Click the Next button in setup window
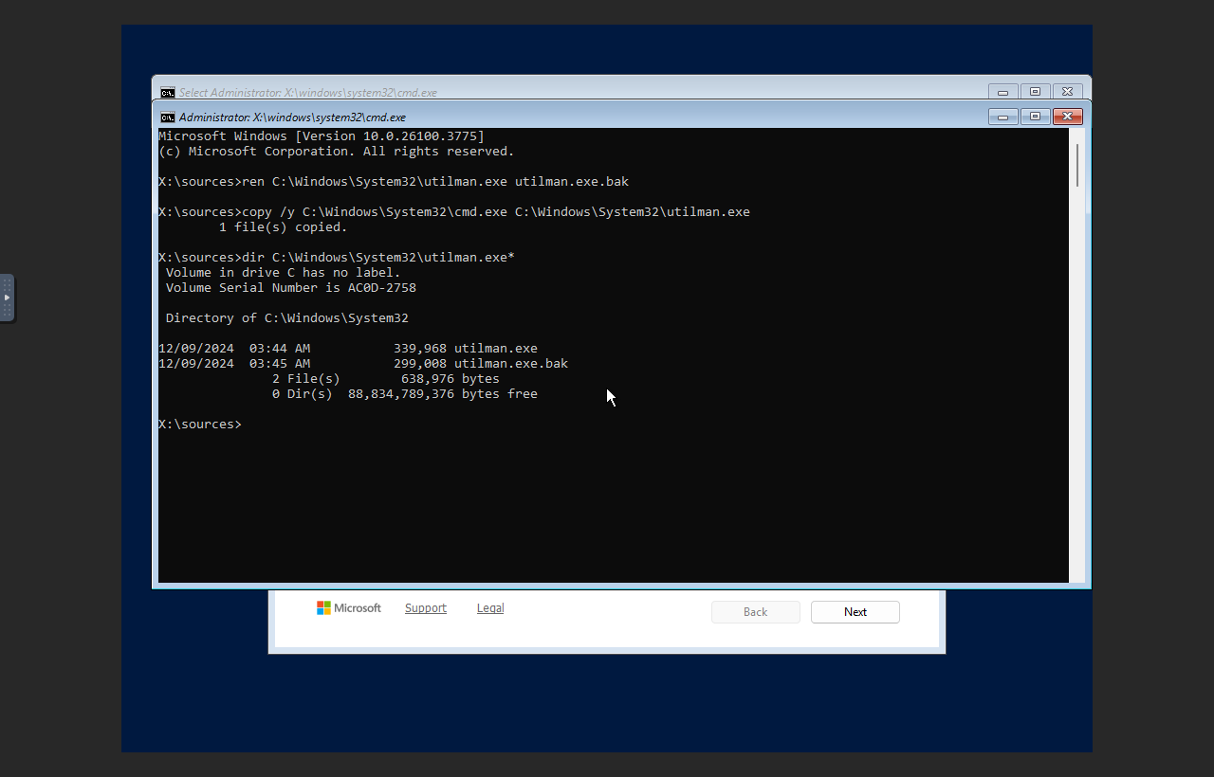Image resolution: width=1214 pixels, height=777 pixels. tap(855, 612)
